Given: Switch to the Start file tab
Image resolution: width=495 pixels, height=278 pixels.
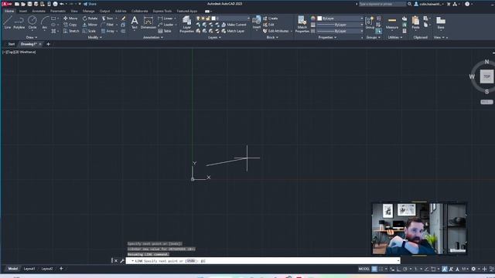Looking at the screenshot, I should pos(12,44).
